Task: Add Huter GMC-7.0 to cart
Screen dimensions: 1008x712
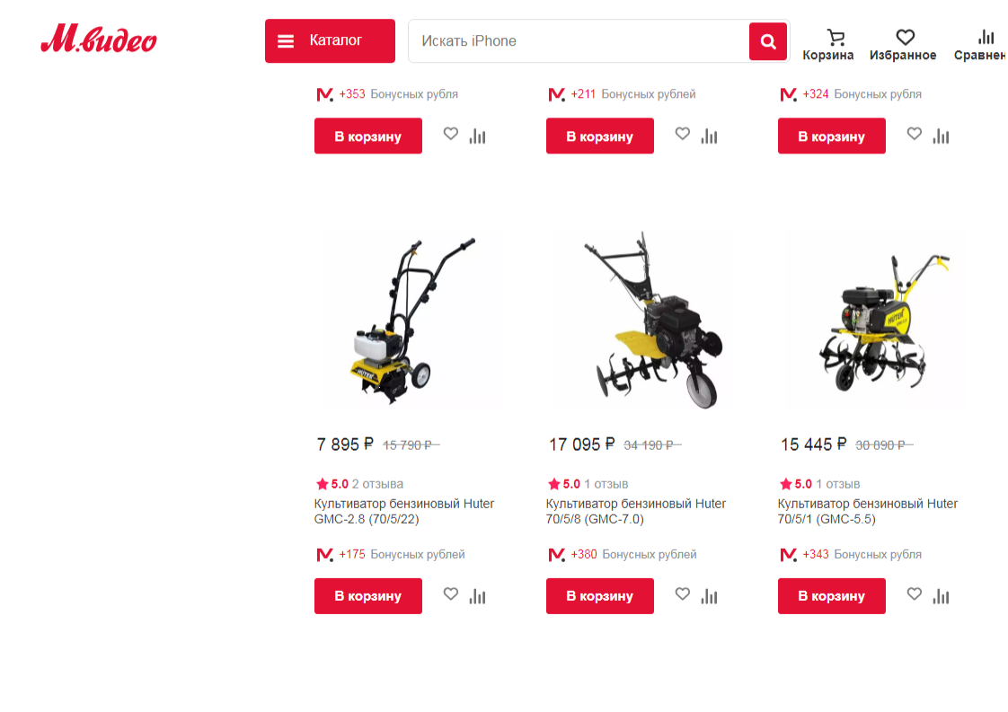Action: (x=600, y=595)
